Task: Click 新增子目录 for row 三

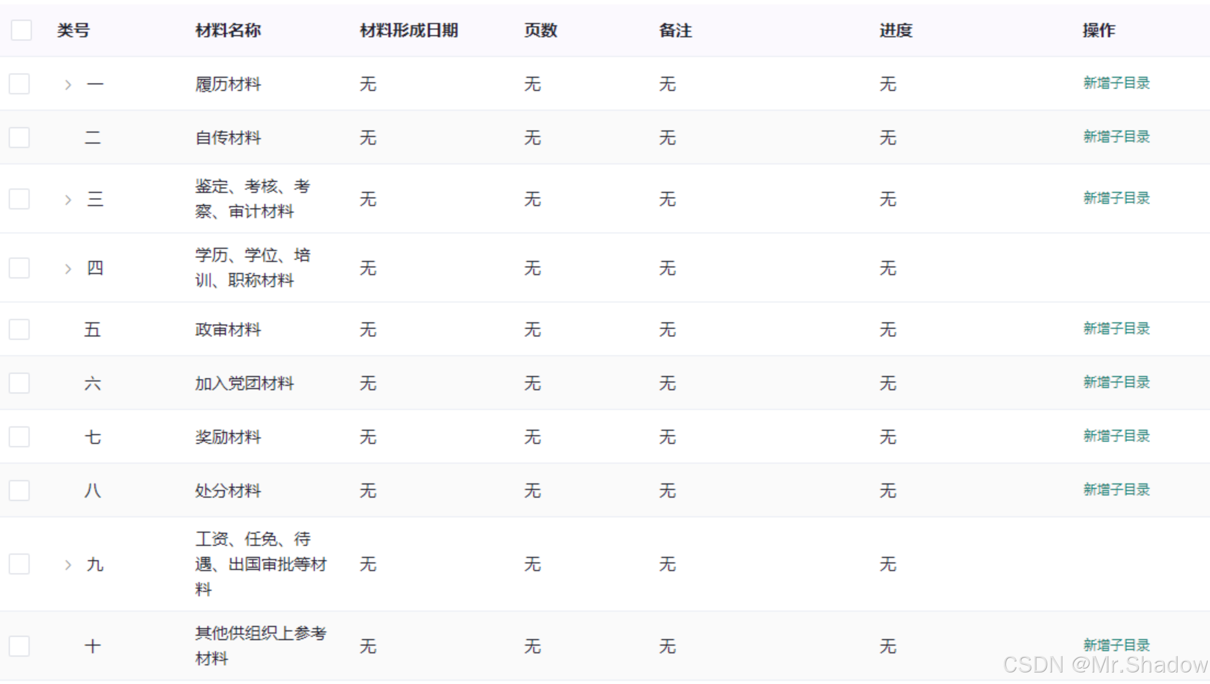Action: 1116,198
